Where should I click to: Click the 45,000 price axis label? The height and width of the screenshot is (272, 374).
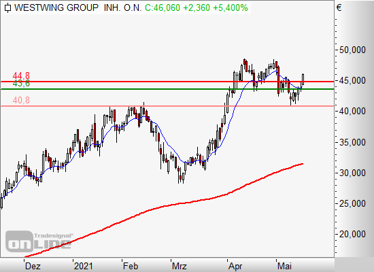pyautogui.click(x=352, y=81)
